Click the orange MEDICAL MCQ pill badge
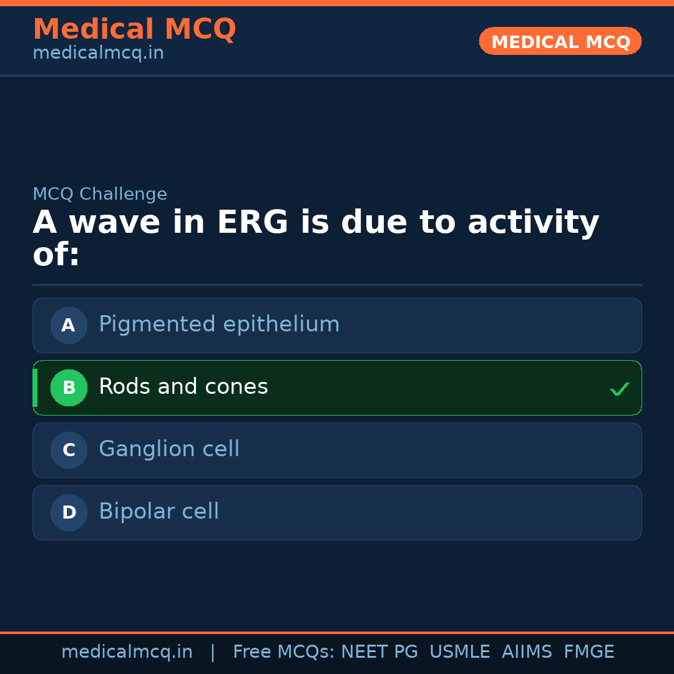This screenshot has height=674, width=674. 560,41
